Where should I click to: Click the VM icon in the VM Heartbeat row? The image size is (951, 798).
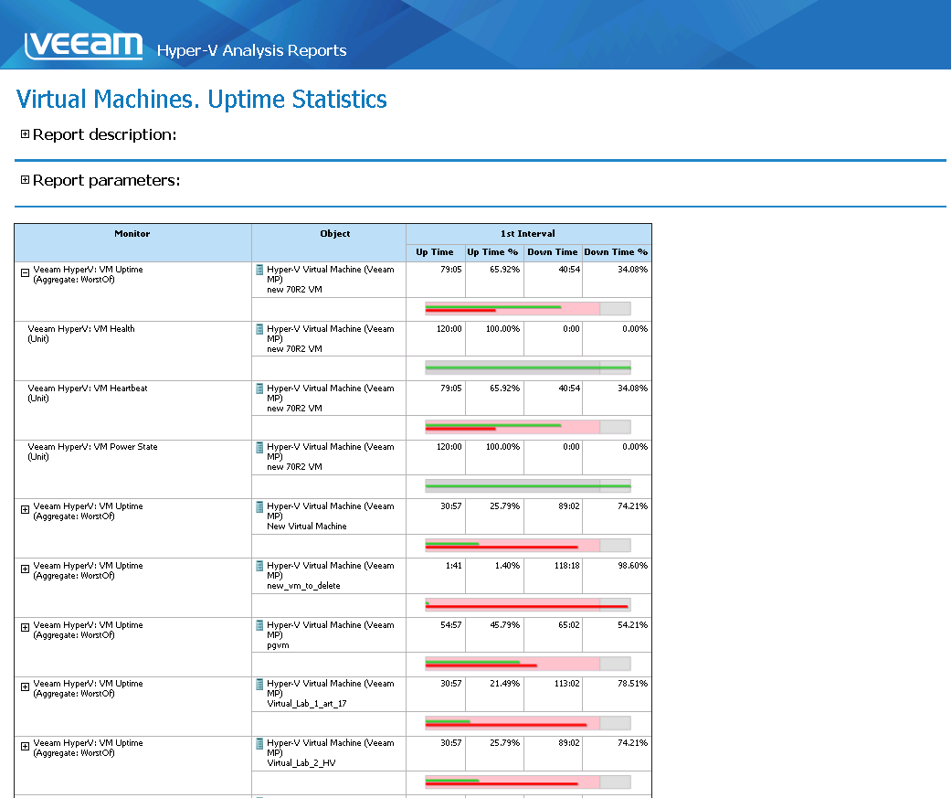[x=259, y=388]
